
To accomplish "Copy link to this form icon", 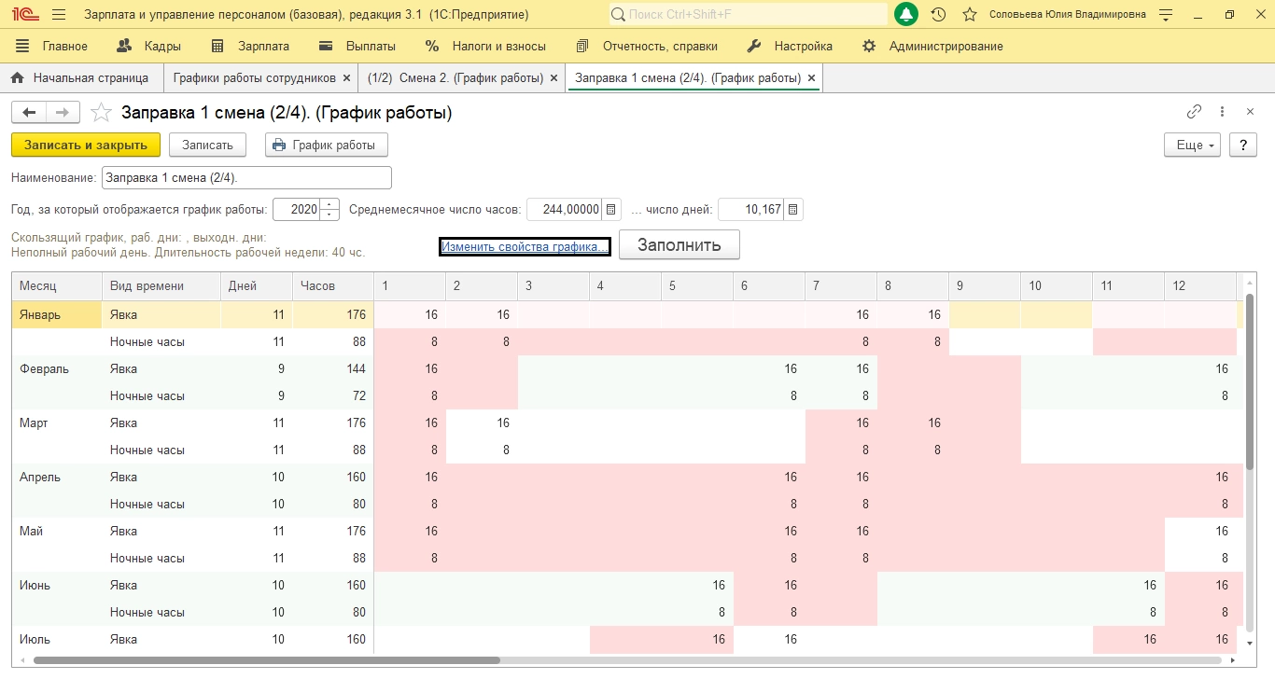I will coord(1194,112).
